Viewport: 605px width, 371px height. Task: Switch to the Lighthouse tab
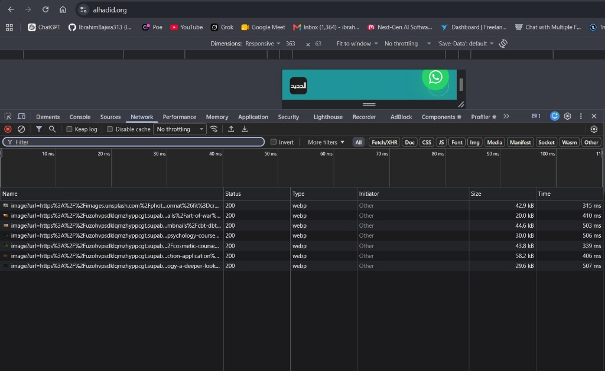point(328,117)
